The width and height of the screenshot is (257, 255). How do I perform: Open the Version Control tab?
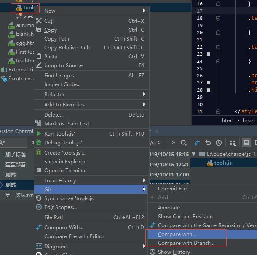coord(16,131)
